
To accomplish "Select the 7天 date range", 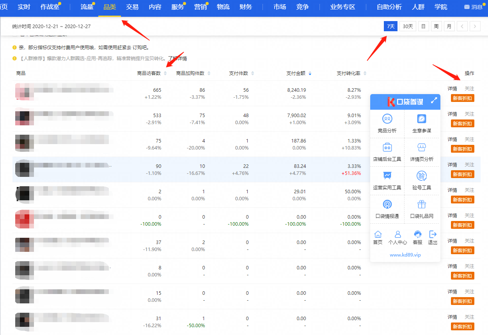I will tap(390, 26).
